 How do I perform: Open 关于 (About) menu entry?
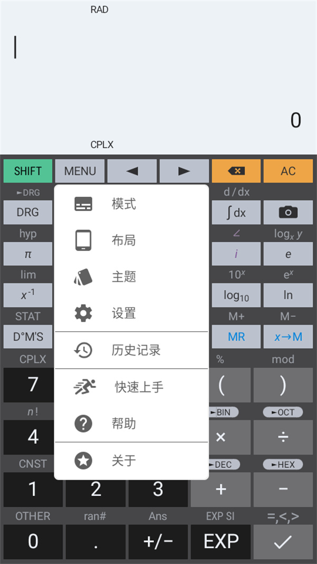132,460
